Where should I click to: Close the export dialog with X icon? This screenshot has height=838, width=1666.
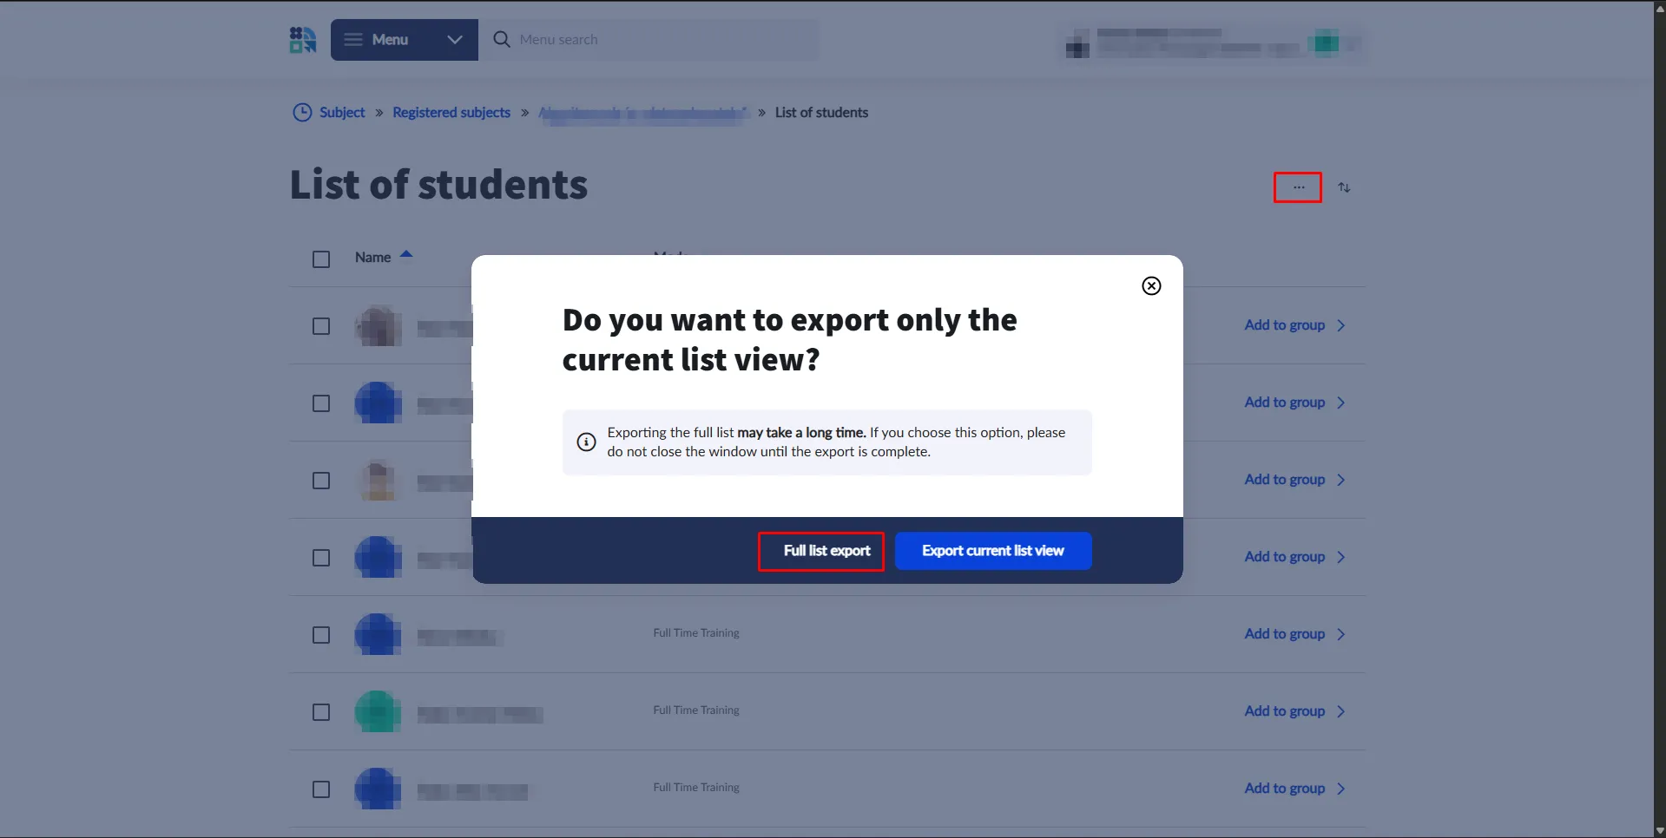point(1151,286)
